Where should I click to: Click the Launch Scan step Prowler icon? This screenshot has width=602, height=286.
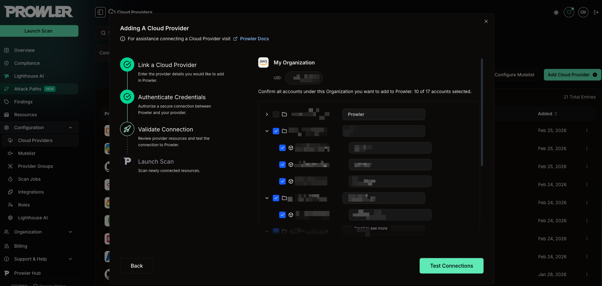(127, 161)
